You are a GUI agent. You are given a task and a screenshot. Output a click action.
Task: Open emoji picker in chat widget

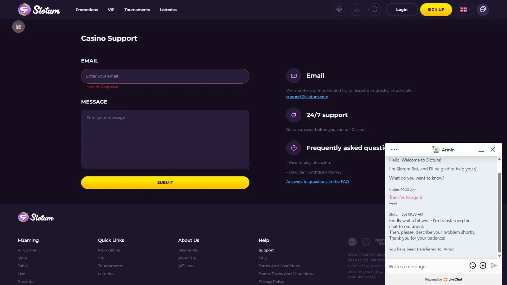pos(472,266)
